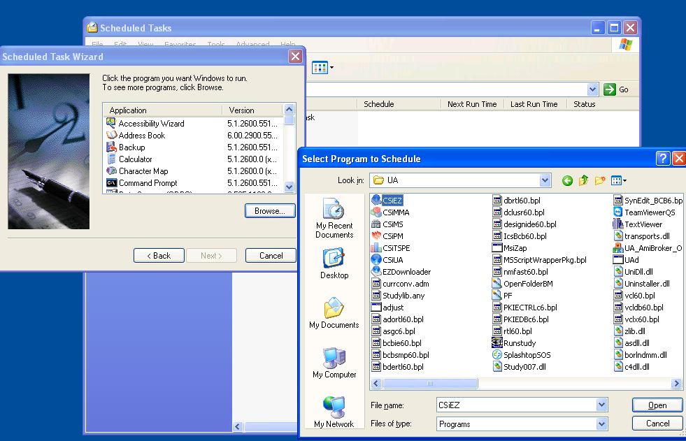Click Cancel in Select Program dialog
Viewport: 686px width, 441px height.
click(657, 423)
